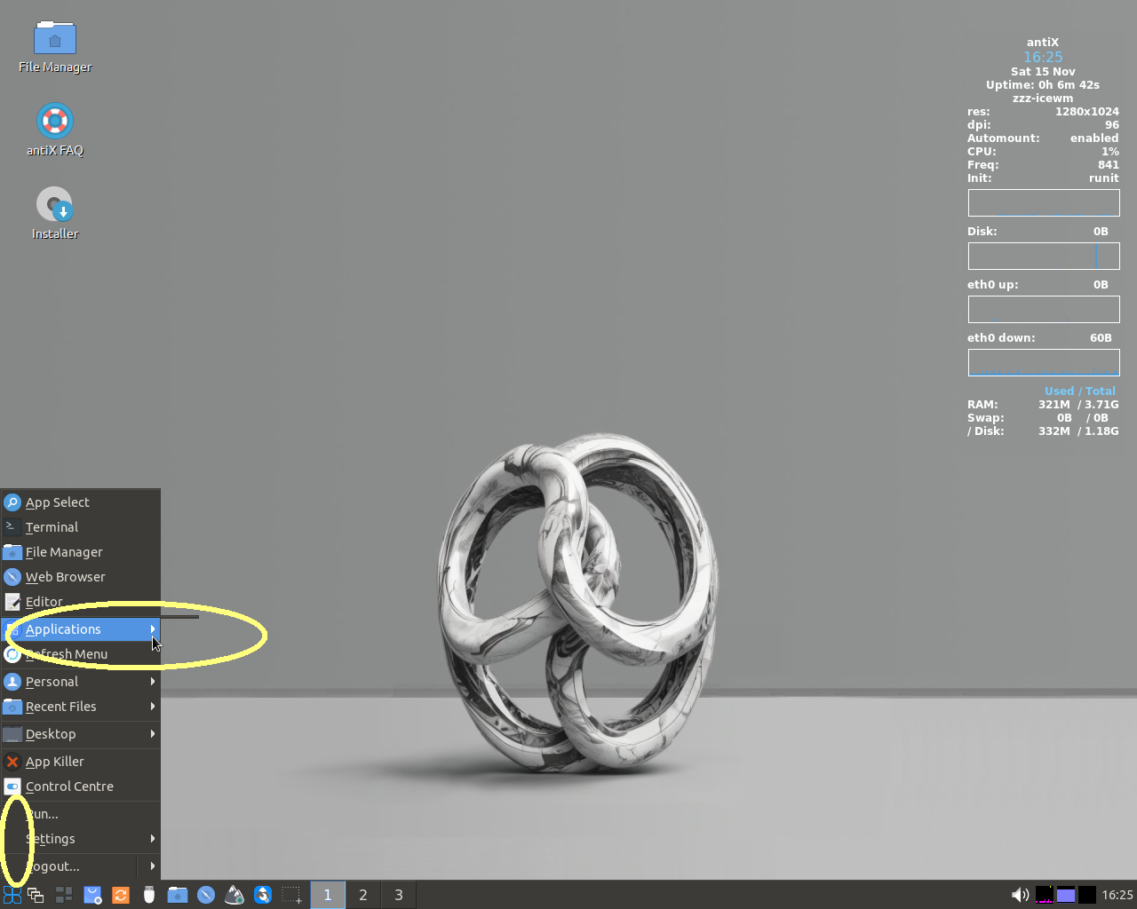Screen dimensions: 1137x909
Task: Open the web browser compass icon in taskbar
Action: click(x=206, y=895)
